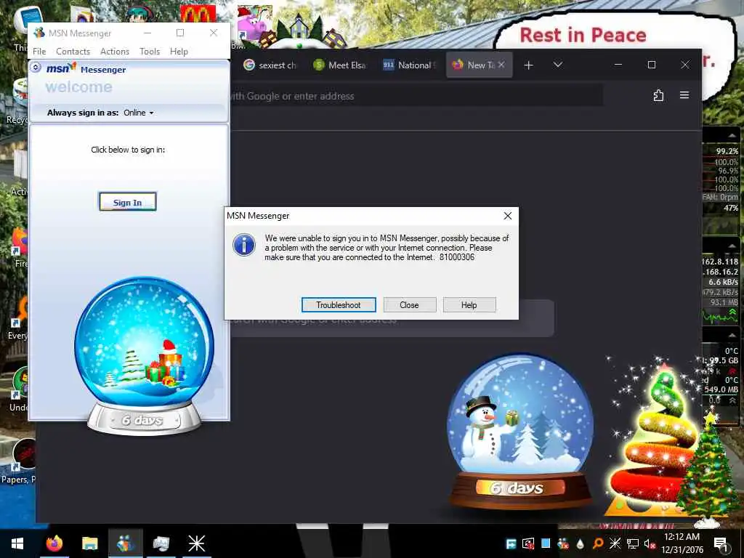This screenshot has width=744, height=558.
Task: Click the blue information icon in the error dialog
Action: click(244, 246)
